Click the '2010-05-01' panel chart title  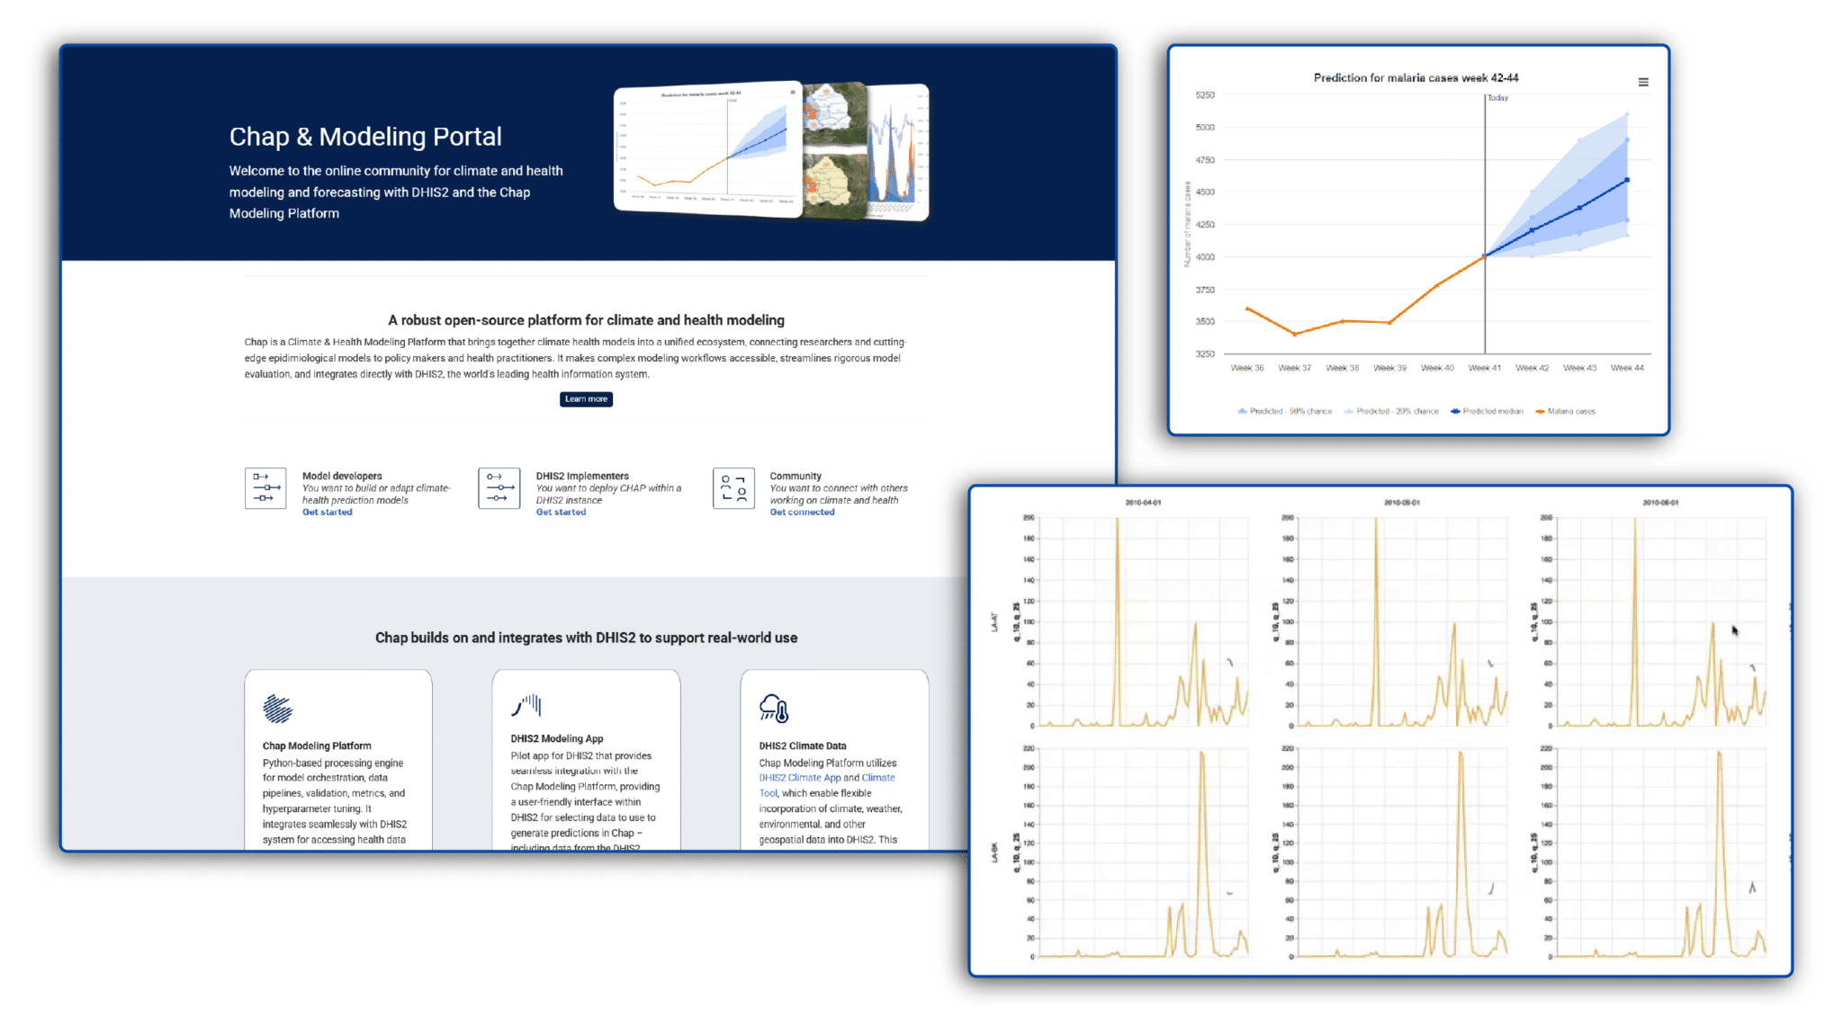coord(1402,503)
